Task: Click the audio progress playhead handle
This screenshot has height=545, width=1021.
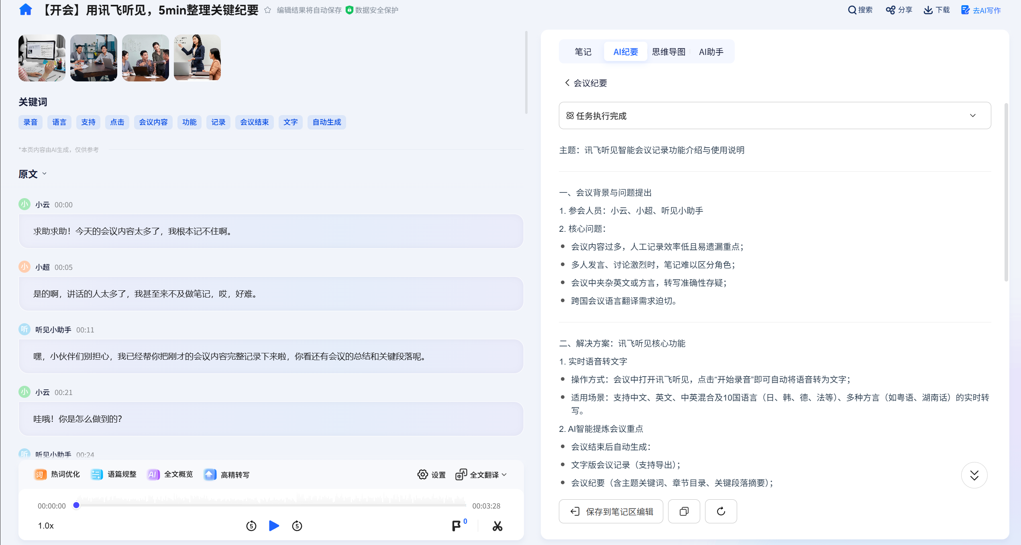Action: coord(76,505)
